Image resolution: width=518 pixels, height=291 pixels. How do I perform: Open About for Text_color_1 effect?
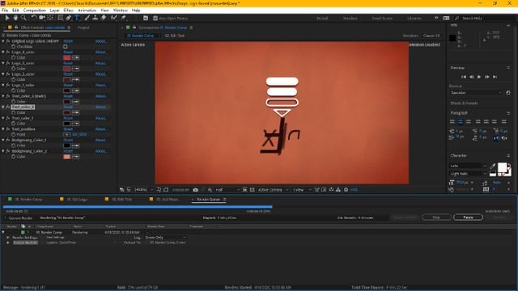click(x=100, y=118)
